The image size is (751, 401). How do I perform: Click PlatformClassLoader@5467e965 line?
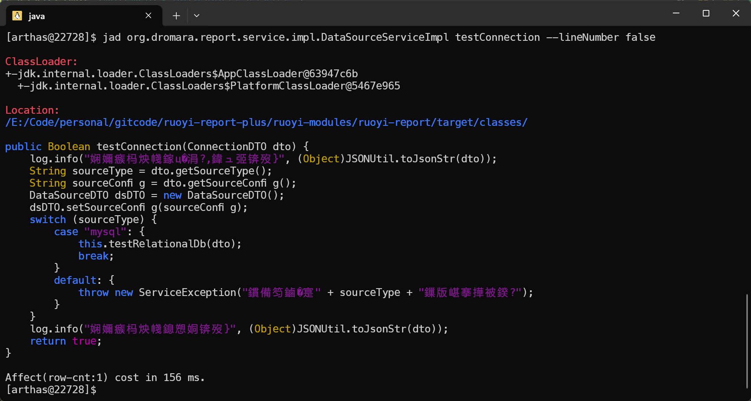(x=209, y=86)
